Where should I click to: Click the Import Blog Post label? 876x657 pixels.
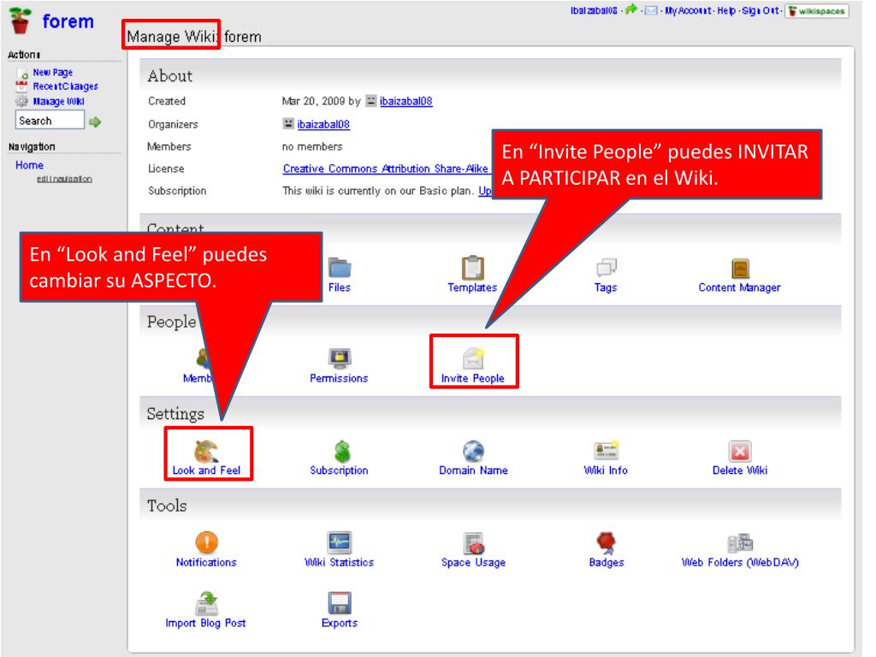pos(205,623)
